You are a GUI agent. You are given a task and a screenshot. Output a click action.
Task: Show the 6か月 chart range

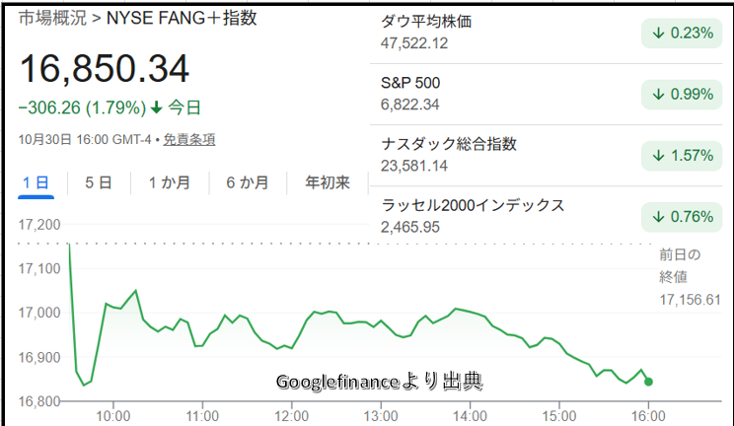click(x=247, y=182)
